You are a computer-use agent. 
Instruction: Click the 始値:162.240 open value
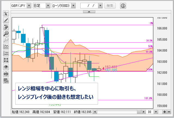click(20, 112)
